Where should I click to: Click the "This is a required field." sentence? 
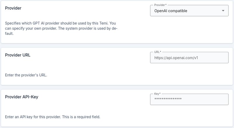pyautogui.click(x=81, y=117)
